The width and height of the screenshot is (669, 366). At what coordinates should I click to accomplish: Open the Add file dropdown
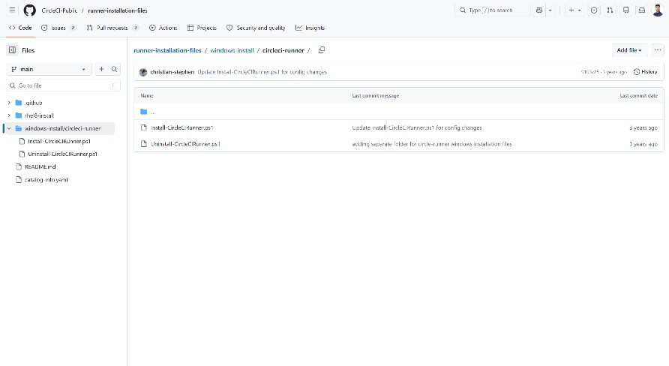[x=629, y=50]
